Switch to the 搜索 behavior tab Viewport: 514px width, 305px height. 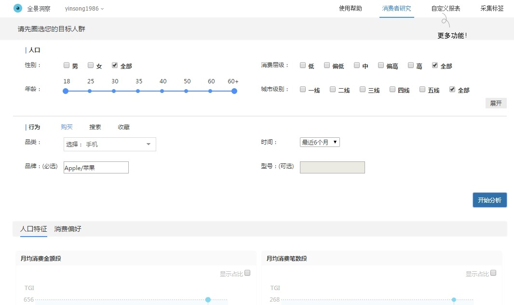pos(95,127)
